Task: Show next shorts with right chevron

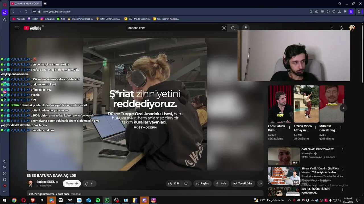Action: pos(343,108)
